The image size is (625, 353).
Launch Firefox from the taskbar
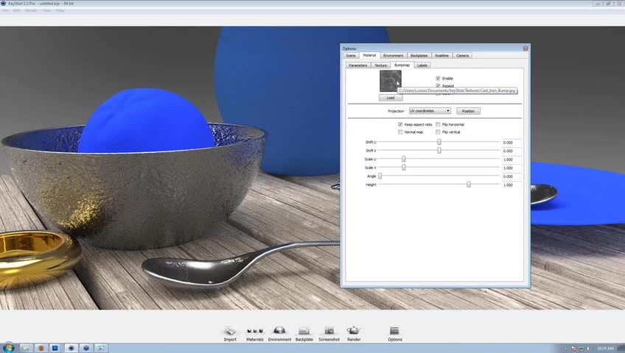[41, 348]
